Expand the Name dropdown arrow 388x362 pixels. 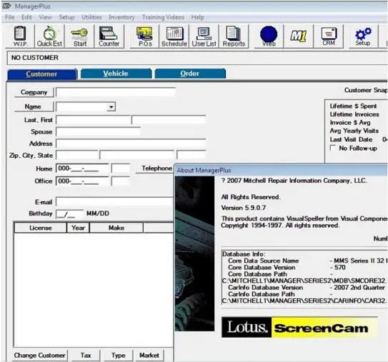pyautogui.click(x=111, y=107)
